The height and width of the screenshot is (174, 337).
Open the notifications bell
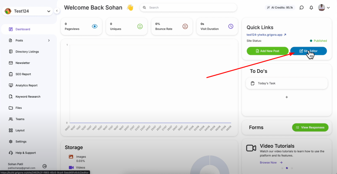point(311,8)
